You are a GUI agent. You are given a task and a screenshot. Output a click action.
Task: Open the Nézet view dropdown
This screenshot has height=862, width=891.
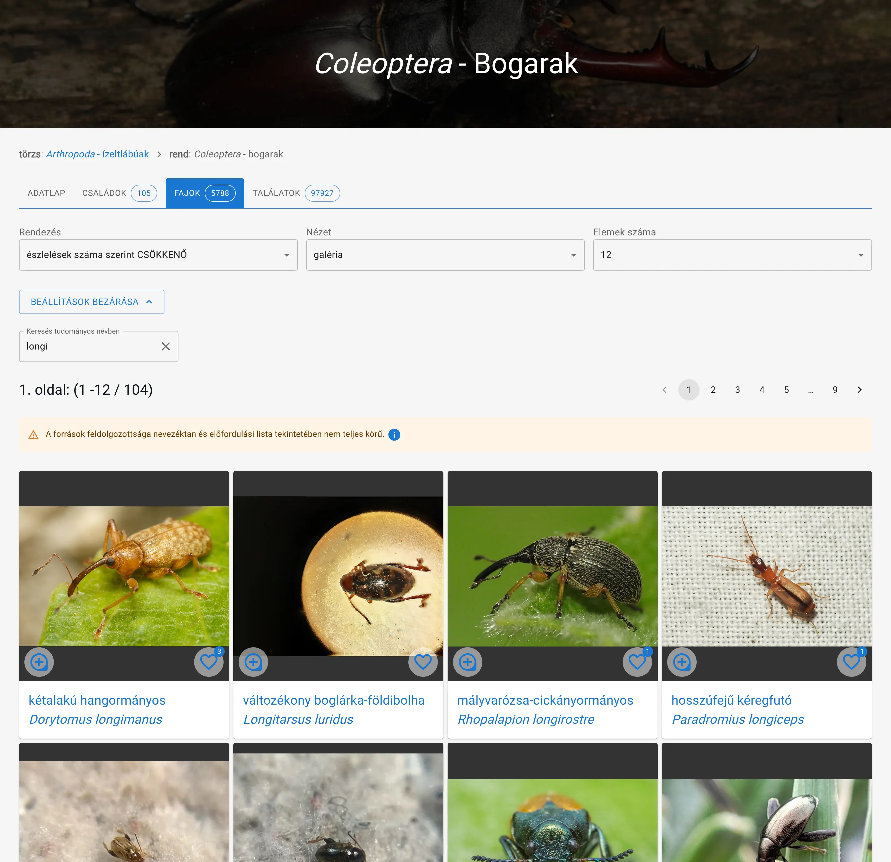(445, 255)
